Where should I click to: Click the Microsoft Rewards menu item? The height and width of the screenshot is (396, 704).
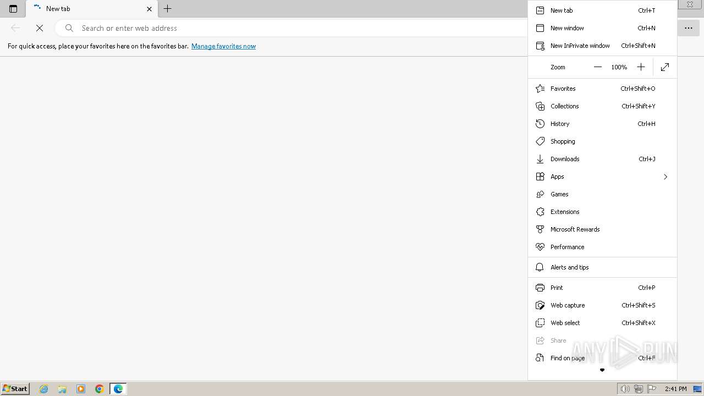click(602, 229)
